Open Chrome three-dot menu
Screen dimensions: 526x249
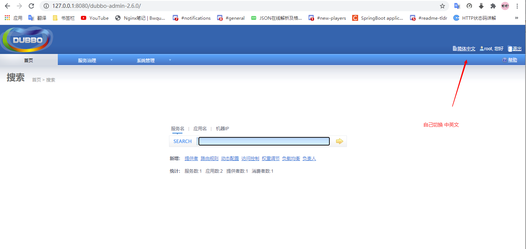[517, 6]
